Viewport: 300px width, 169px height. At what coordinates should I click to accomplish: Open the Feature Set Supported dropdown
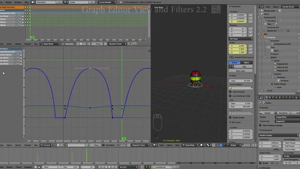pos(287,121)
